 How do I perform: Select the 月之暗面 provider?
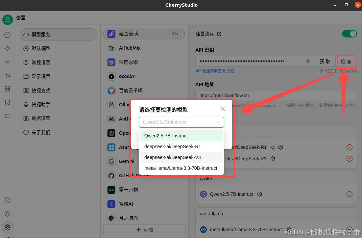144,218
